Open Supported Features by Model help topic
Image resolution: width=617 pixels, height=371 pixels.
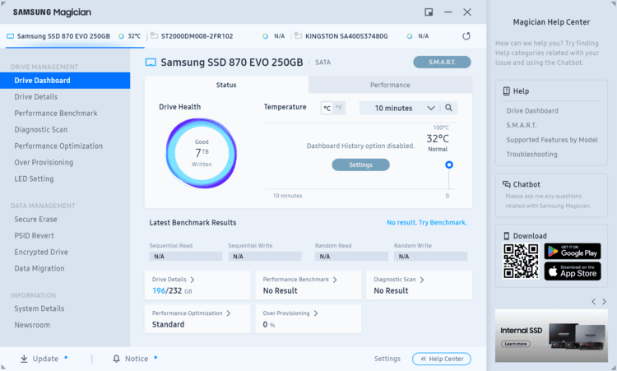click(552, 140)
